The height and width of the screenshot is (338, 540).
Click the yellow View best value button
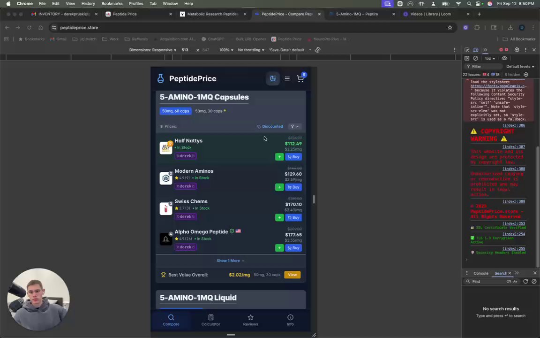pyautogui.click(x=292, y=275)
